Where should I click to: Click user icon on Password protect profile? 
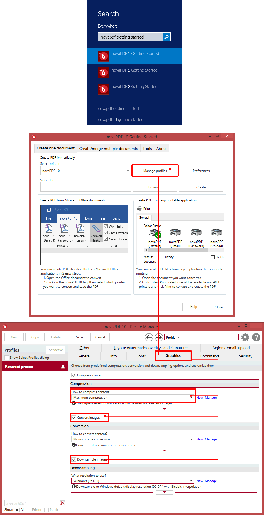pyautogui.click(x=63, y=366)
